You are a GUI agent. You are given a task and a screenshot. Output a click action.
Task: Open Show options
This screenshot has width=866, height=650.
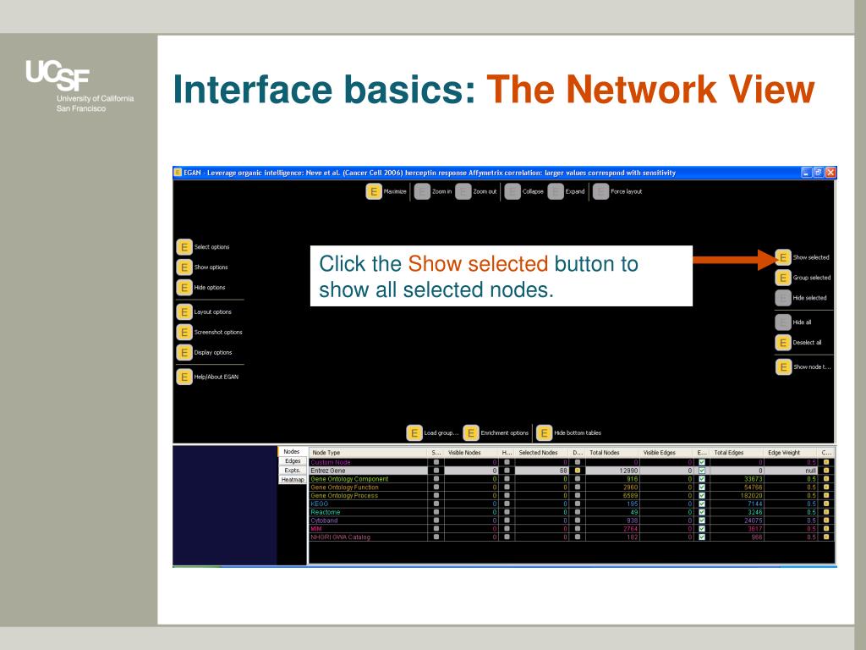coord(184,267)
